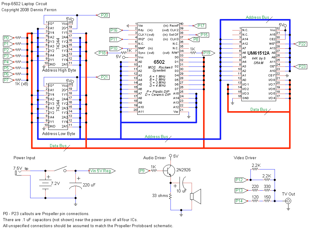This screenshot has width=309, height=232.
Task: Click the P11 callout near IRQ
Action: pos(116,40)
